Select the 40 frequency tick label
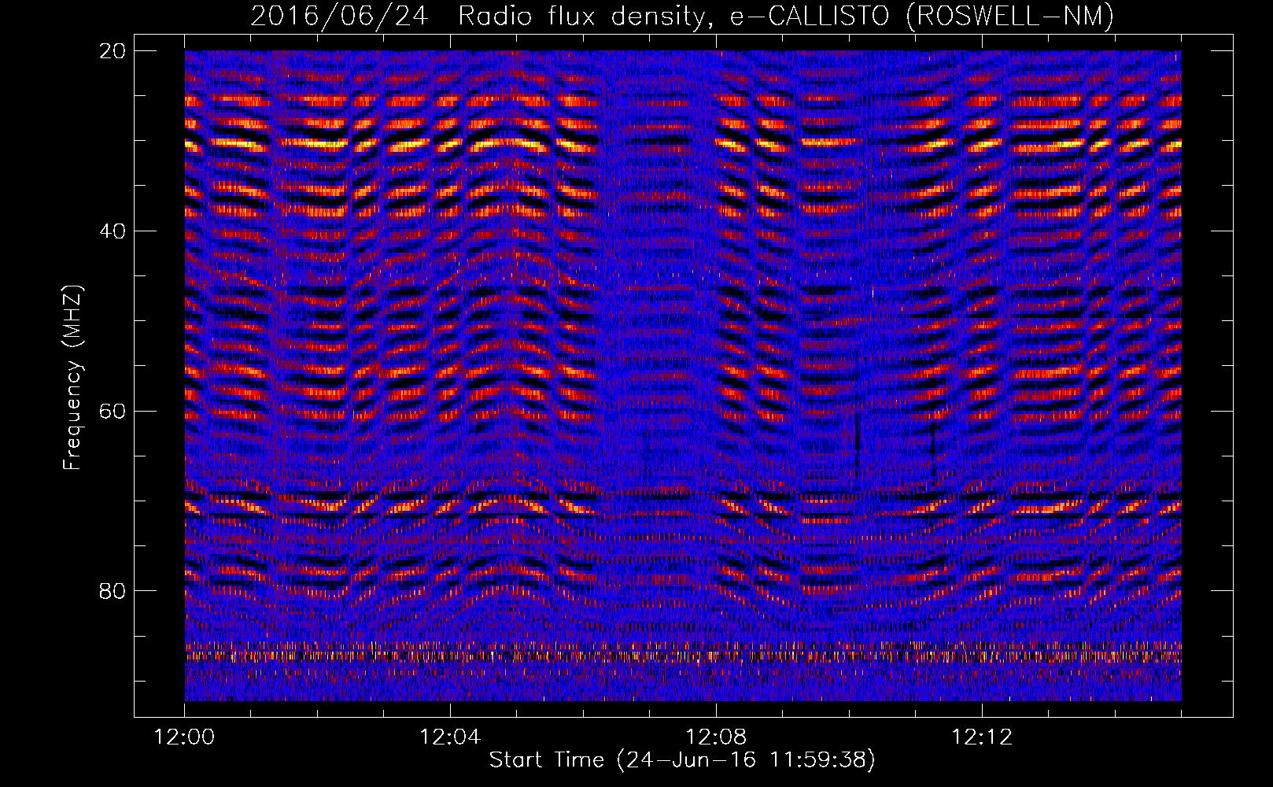1273x787 pixels. pyautogui.click(x=113, y=231)
